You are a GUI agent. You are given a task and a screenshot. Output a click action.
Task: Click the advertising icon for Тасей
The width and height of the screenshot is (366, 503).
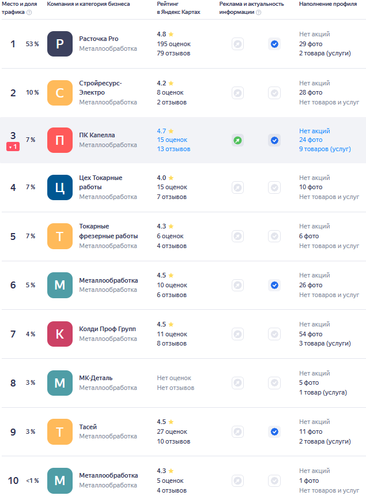coord(238,431)
